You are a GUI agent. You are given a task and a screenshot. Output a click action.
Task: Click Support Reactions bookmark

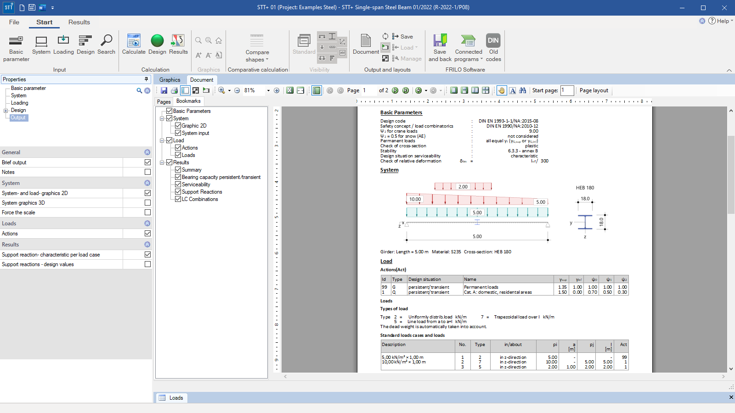(202, 192)
